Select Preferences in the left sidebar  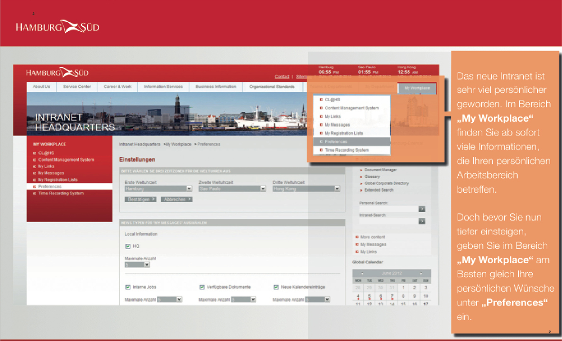point(70,187)
